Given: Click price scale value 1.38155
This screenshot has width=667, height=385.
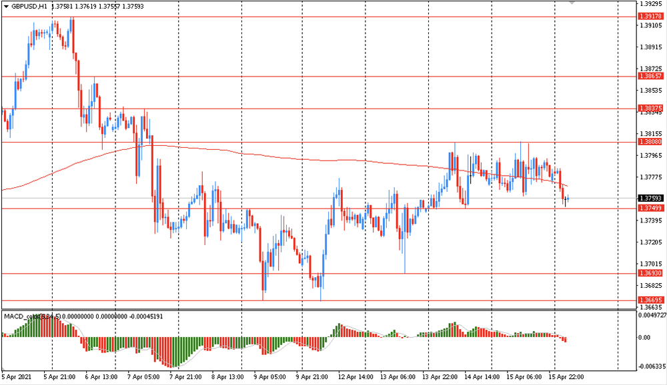Looking at the screenshot, I should click(651, 134).
